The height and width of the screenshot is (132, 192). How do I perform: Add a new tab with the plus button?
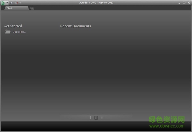coord(32,8)
